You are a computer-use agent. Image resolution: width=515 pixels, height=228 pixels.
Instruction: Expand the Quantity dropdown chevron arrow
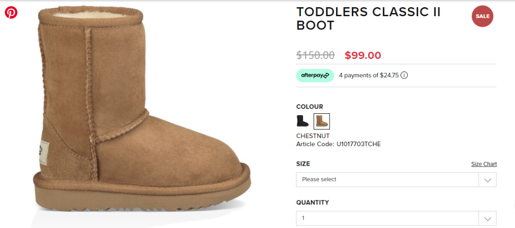point(487,218)
